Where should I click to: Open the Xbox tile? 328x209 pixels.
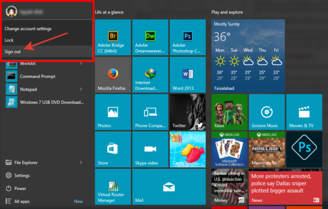[229, 112]
